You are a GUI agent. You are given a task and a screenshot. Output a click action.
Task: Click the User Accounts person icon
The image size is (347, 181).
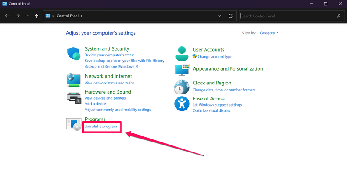coord(182,53)
